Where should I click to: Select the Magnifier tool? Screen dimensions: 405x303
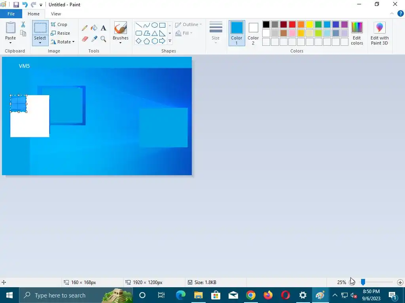point(103,39)
